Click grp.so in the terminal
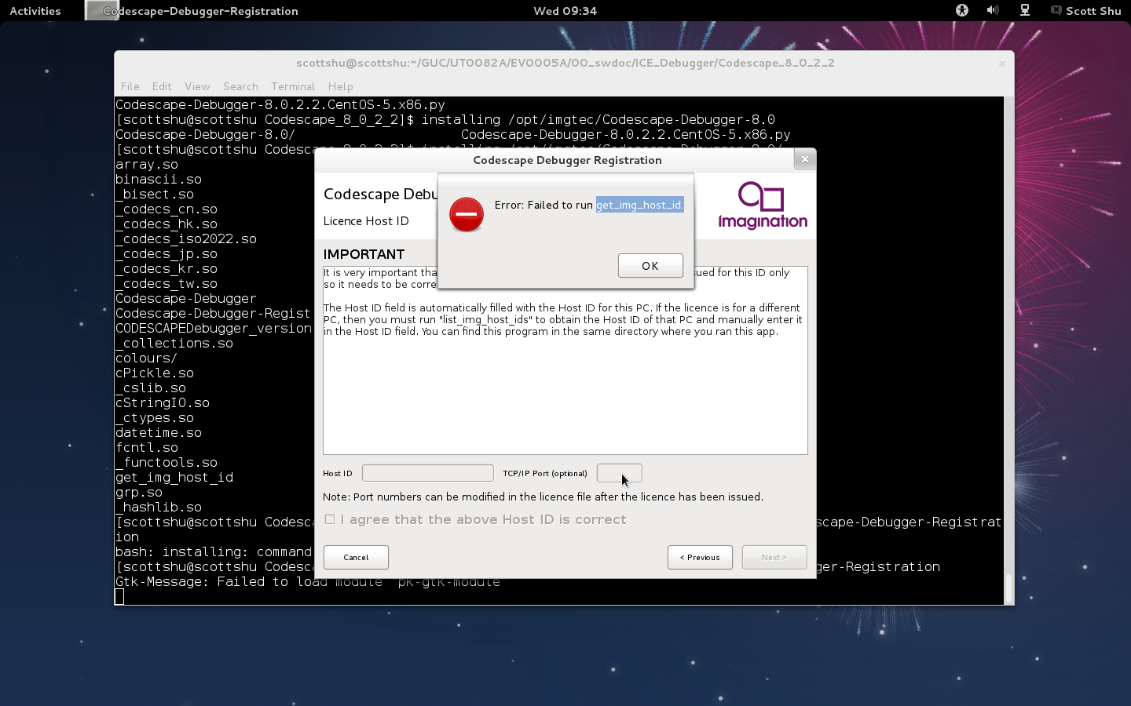The image size is (1131, 706). pyautogui.click(x=139, y=493)
